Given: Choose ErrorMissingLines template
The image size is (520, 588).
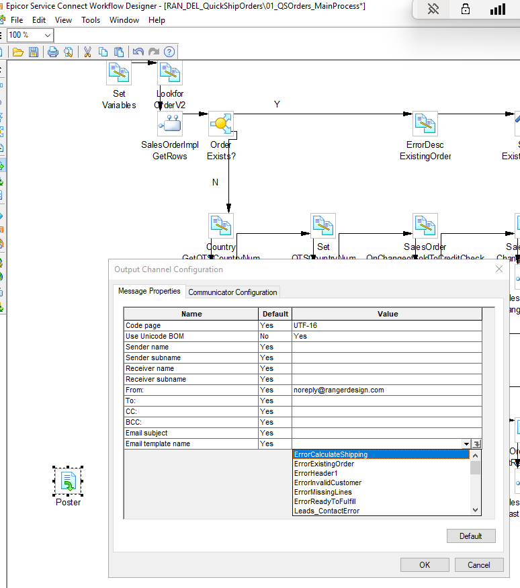Looking at the screenshot, I should (x=381, y=492).
